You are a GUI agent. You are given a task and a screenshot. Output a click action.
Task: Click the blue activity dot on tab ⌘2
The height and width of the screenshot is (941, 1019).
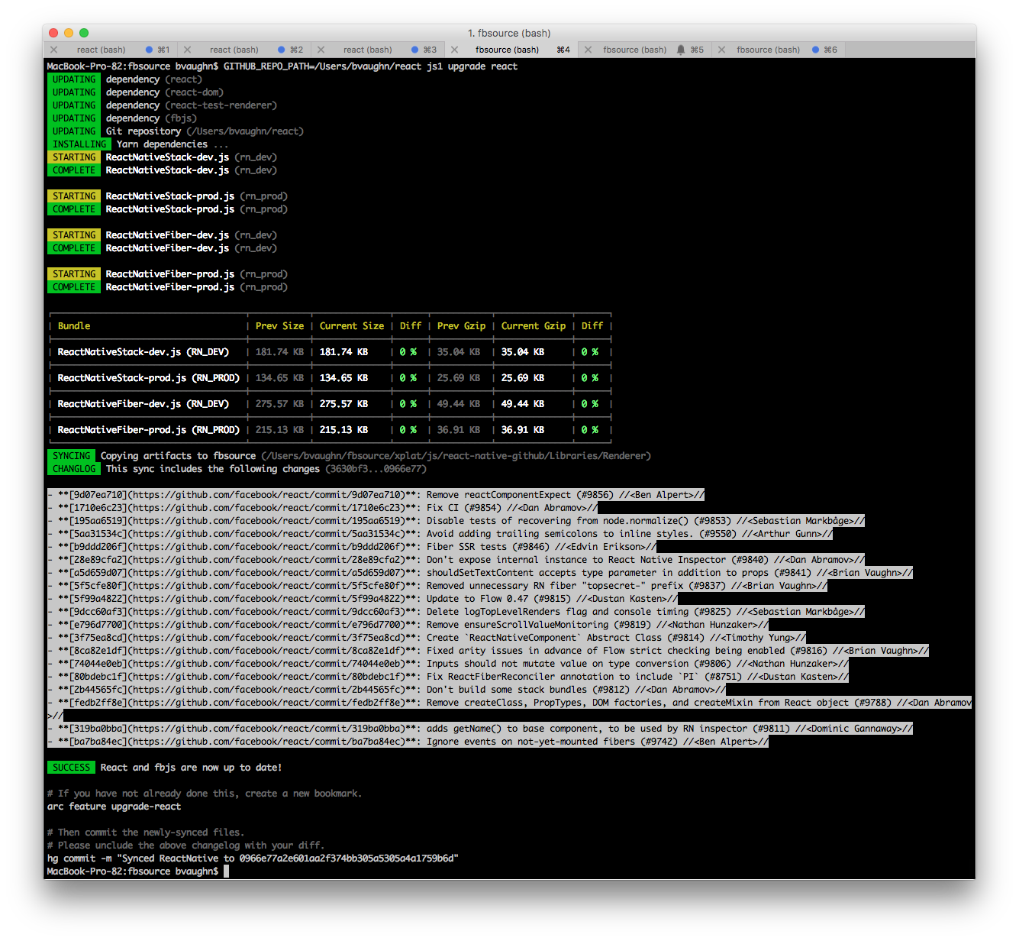click(282, 50)
